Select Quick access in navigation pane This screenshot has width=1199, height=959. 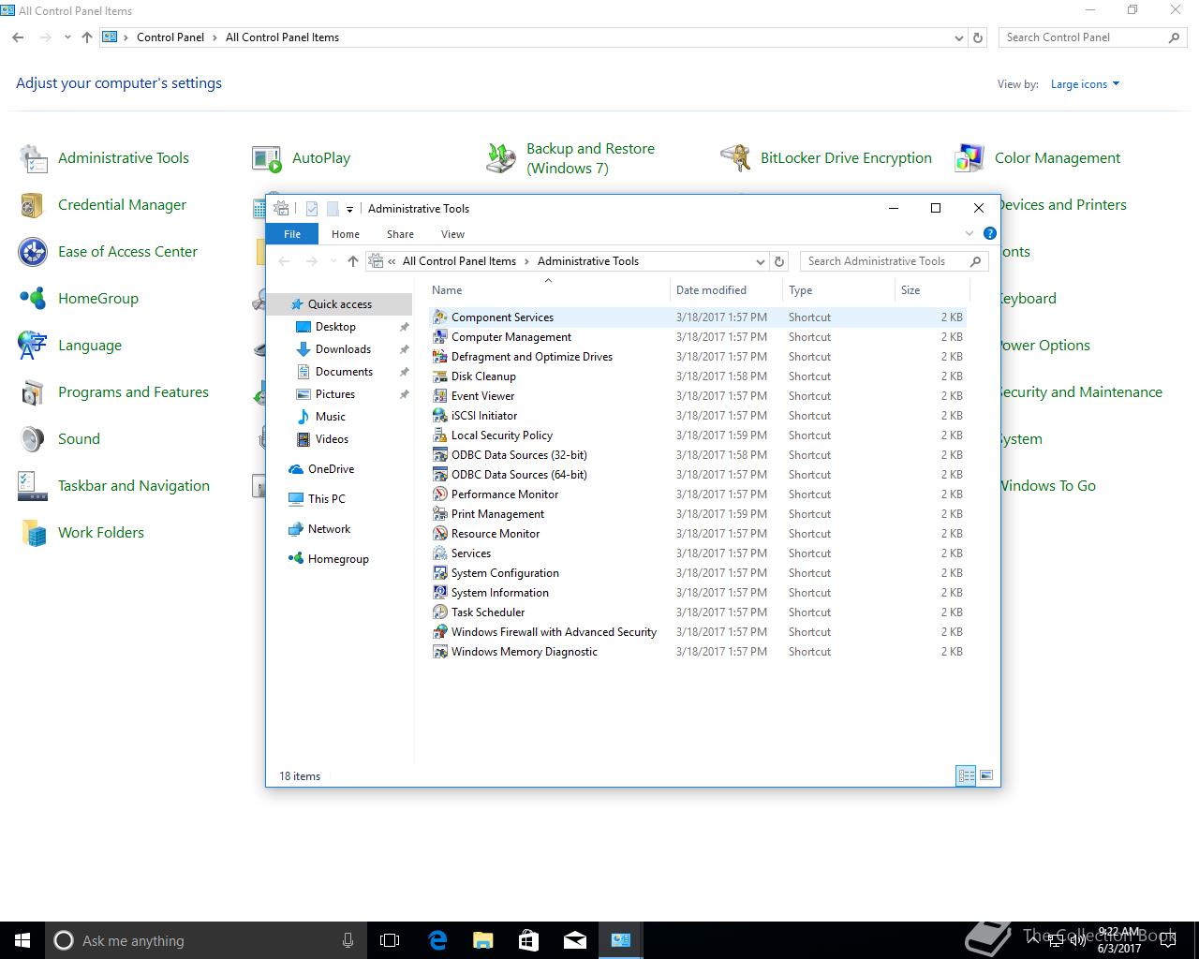[340, 304]
